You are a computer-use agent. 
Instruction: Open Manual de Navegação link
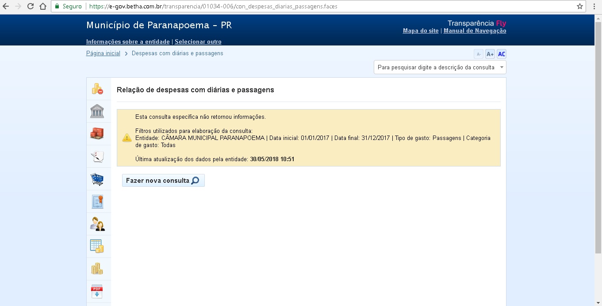475,31
